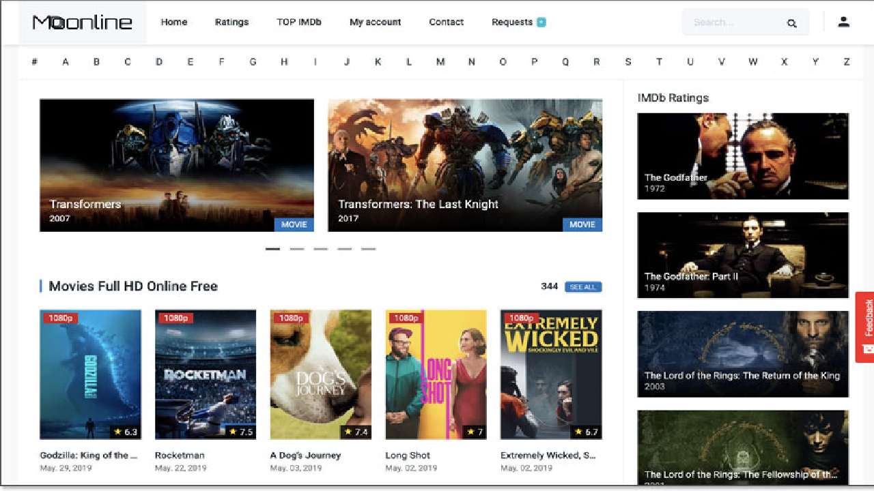874x491 pixels.
Task: Open My account menu item
Action: click(x=376, y=22)
